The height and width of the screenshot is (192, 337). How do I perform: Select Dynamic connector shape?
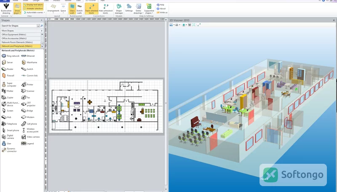9,150
